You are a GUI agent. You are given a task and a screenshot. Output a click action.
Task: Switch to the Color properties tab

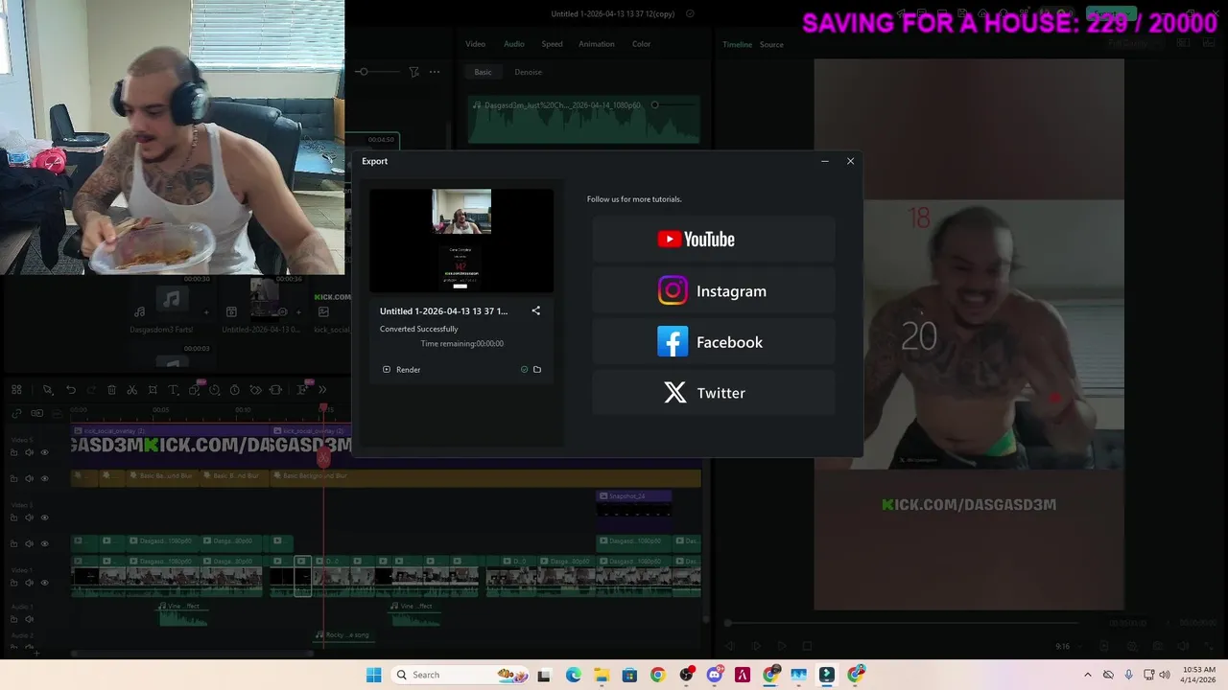click(x=641, y=44)
